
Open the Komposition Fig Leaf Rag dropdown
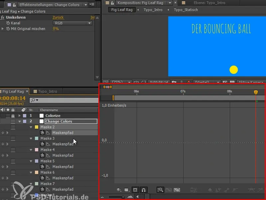tap(170, 3)
